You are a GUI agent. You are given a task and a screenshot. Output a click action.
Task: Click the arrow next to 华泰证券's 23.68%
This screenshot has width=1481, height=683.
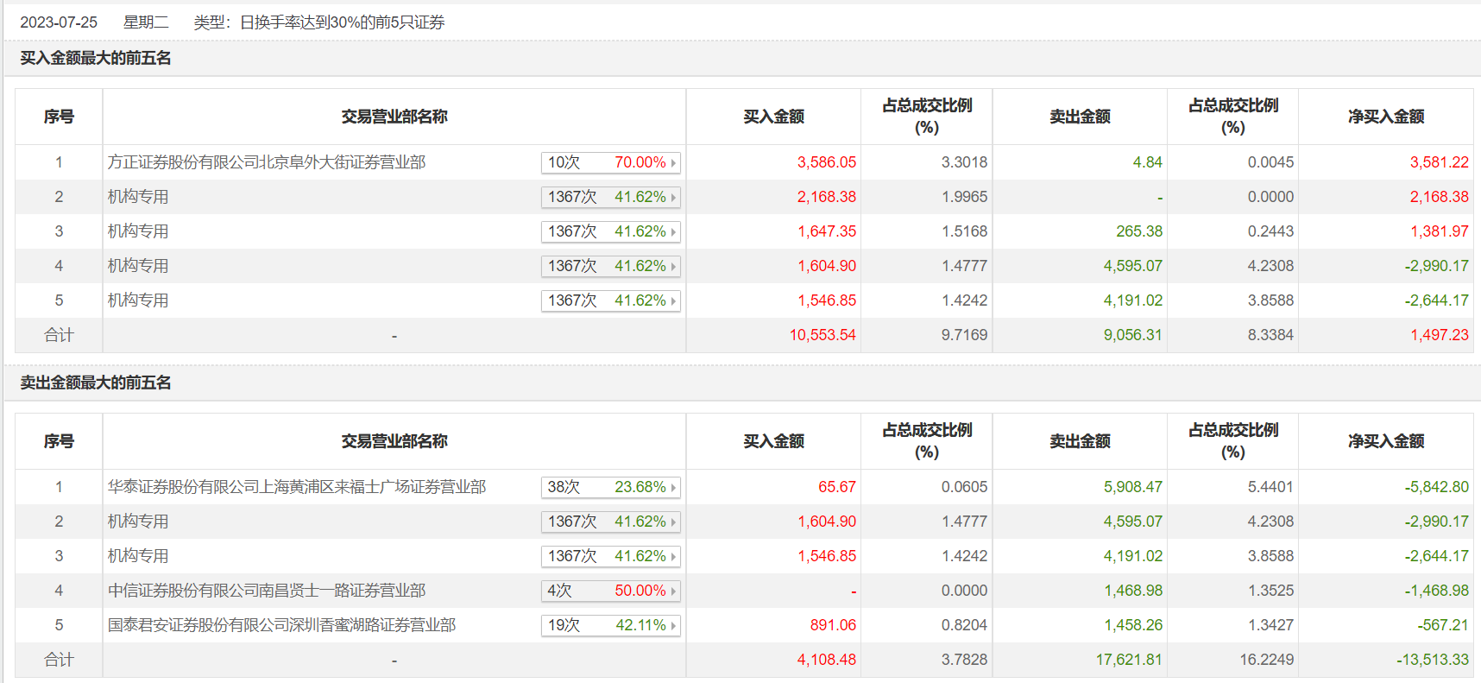[x=673, y=487]
